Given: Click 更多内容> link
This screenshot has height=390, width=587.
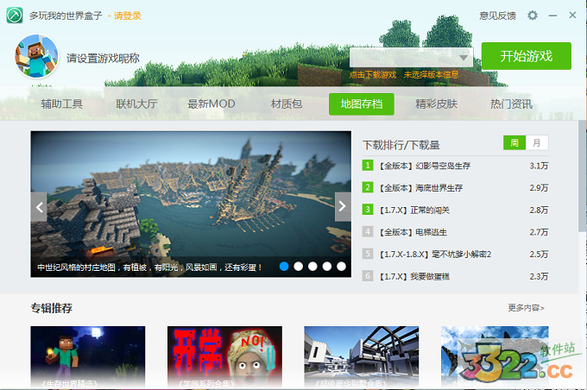Looking at the screenshot, I should click(526, 308).
